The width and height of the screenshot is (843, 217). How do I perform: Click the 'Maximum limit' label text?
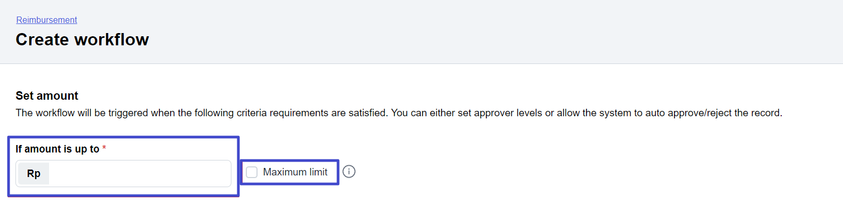tap(295, 172)
